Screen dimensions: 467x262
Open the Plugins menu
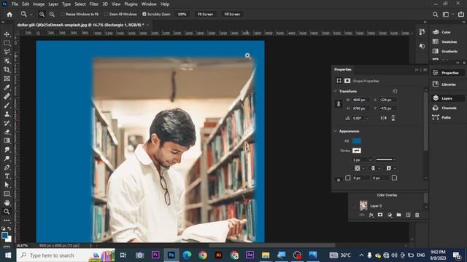pyautogui.click(x=131, y=4)
